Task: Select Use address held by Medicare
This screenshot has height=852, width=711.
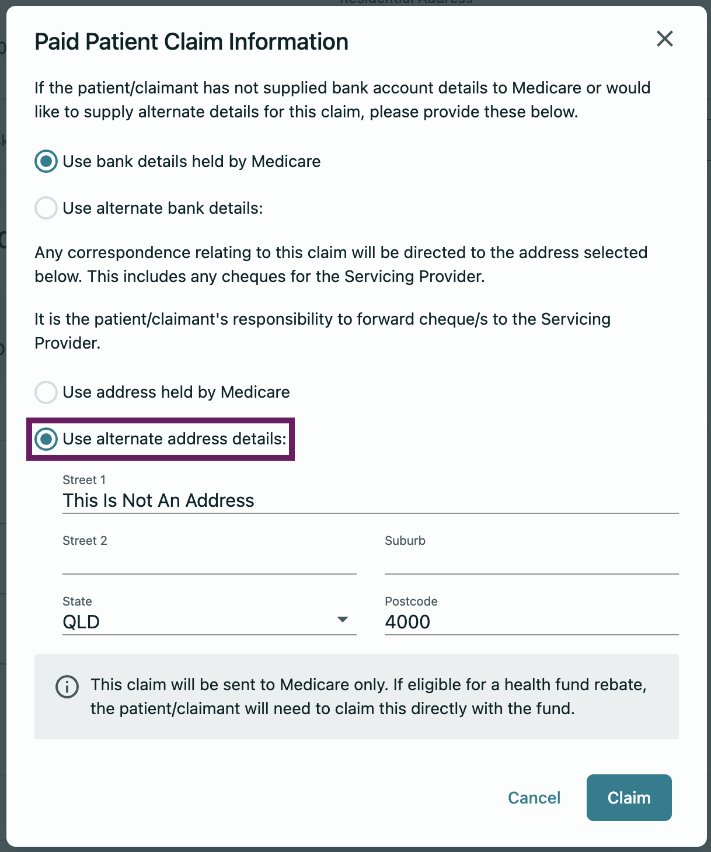Action: pyautogui.click(x=46, y=392)
